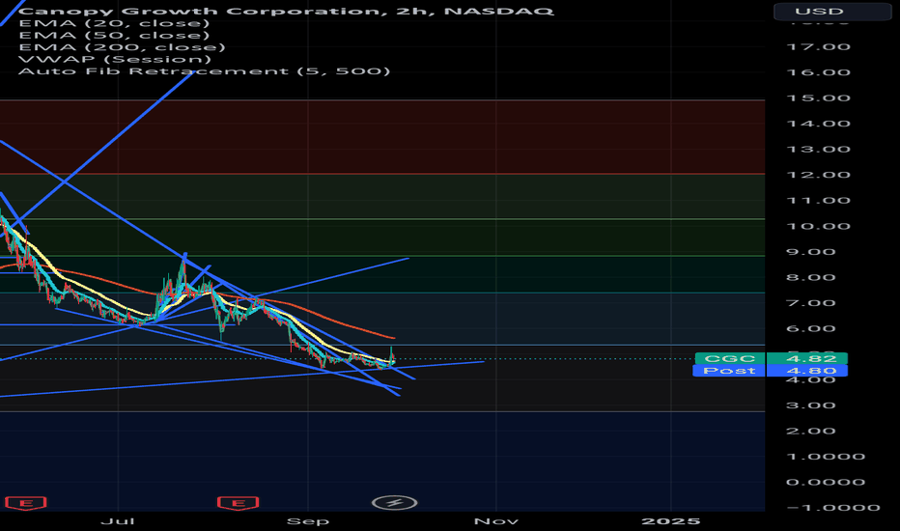Click the 17.00 price axis label
Viewport: 900px width, 531px height.
coord(818,47)
